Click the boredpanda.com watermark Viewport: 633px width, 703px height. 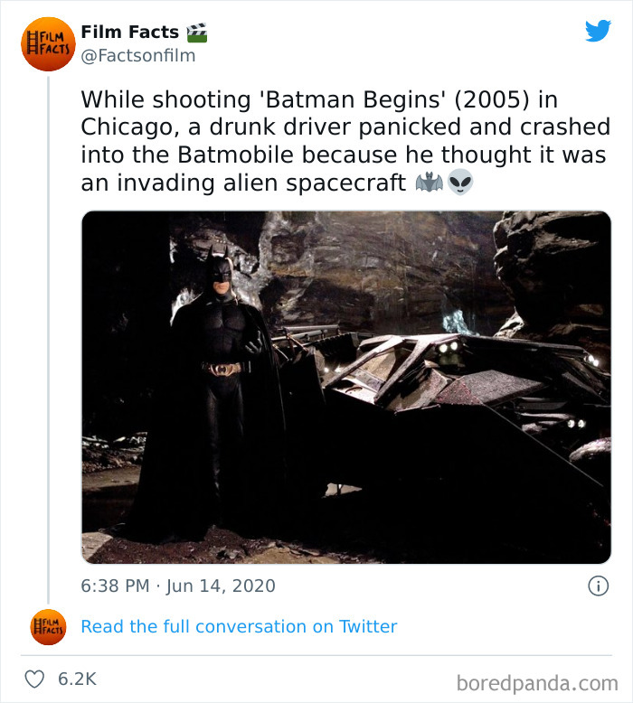pos(538,681)
